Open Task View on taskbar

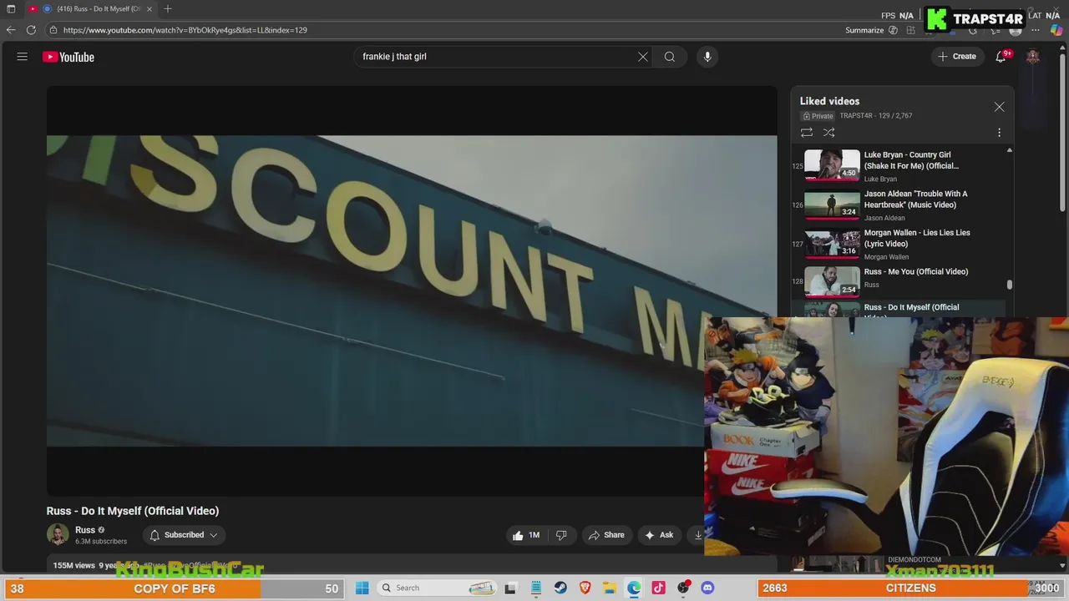pyautogui.click(x=510, y=588)
